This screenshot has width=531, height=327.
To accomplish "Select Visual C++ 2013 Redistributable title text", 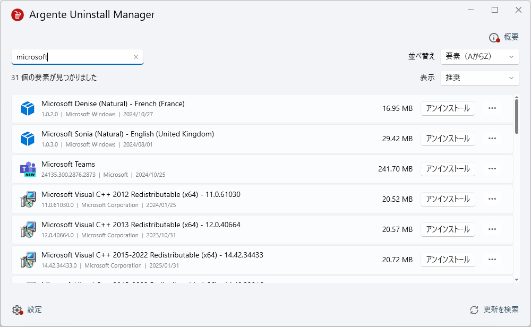I will (x=141, y=225).
